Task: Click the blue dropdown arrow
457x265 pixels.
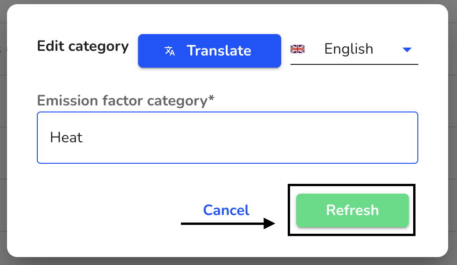Action: [407, 50]
